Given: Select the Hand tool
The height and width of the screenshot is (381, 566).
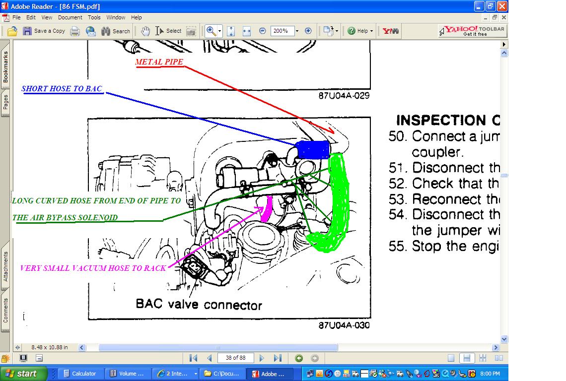Looking at the screenshot, I should [145, 31].
